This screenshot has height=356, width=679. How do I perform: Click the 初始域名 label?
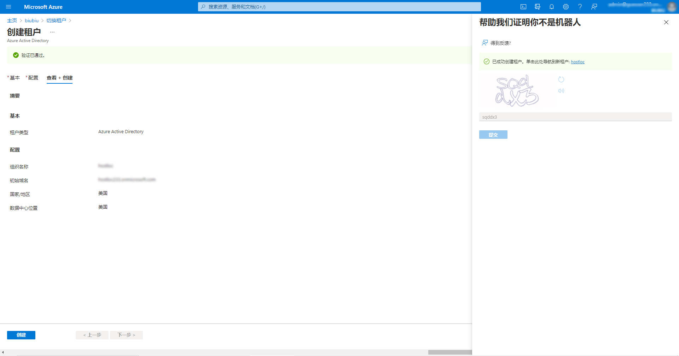19,180
